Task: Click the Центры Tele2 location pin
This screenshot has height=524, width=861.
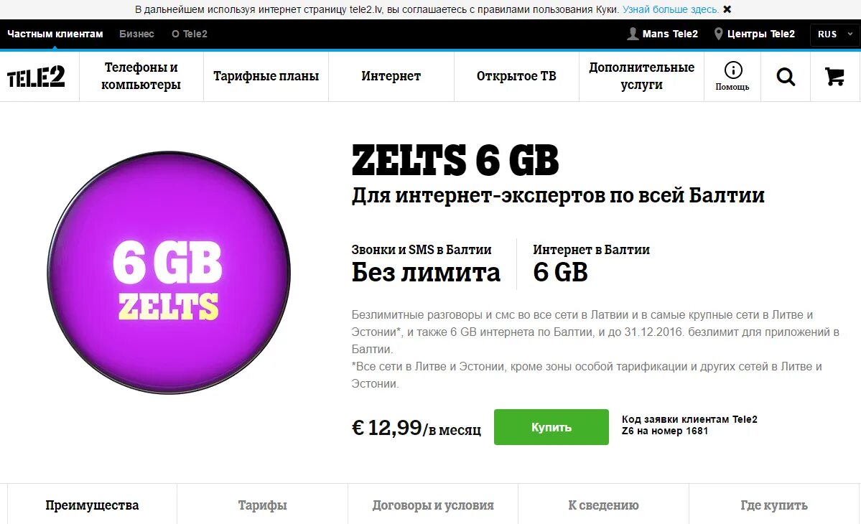Action: (718, 34)
